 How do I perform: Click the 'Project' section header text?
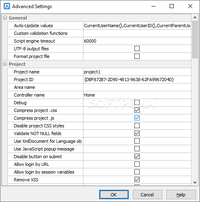tap(17, 64)
